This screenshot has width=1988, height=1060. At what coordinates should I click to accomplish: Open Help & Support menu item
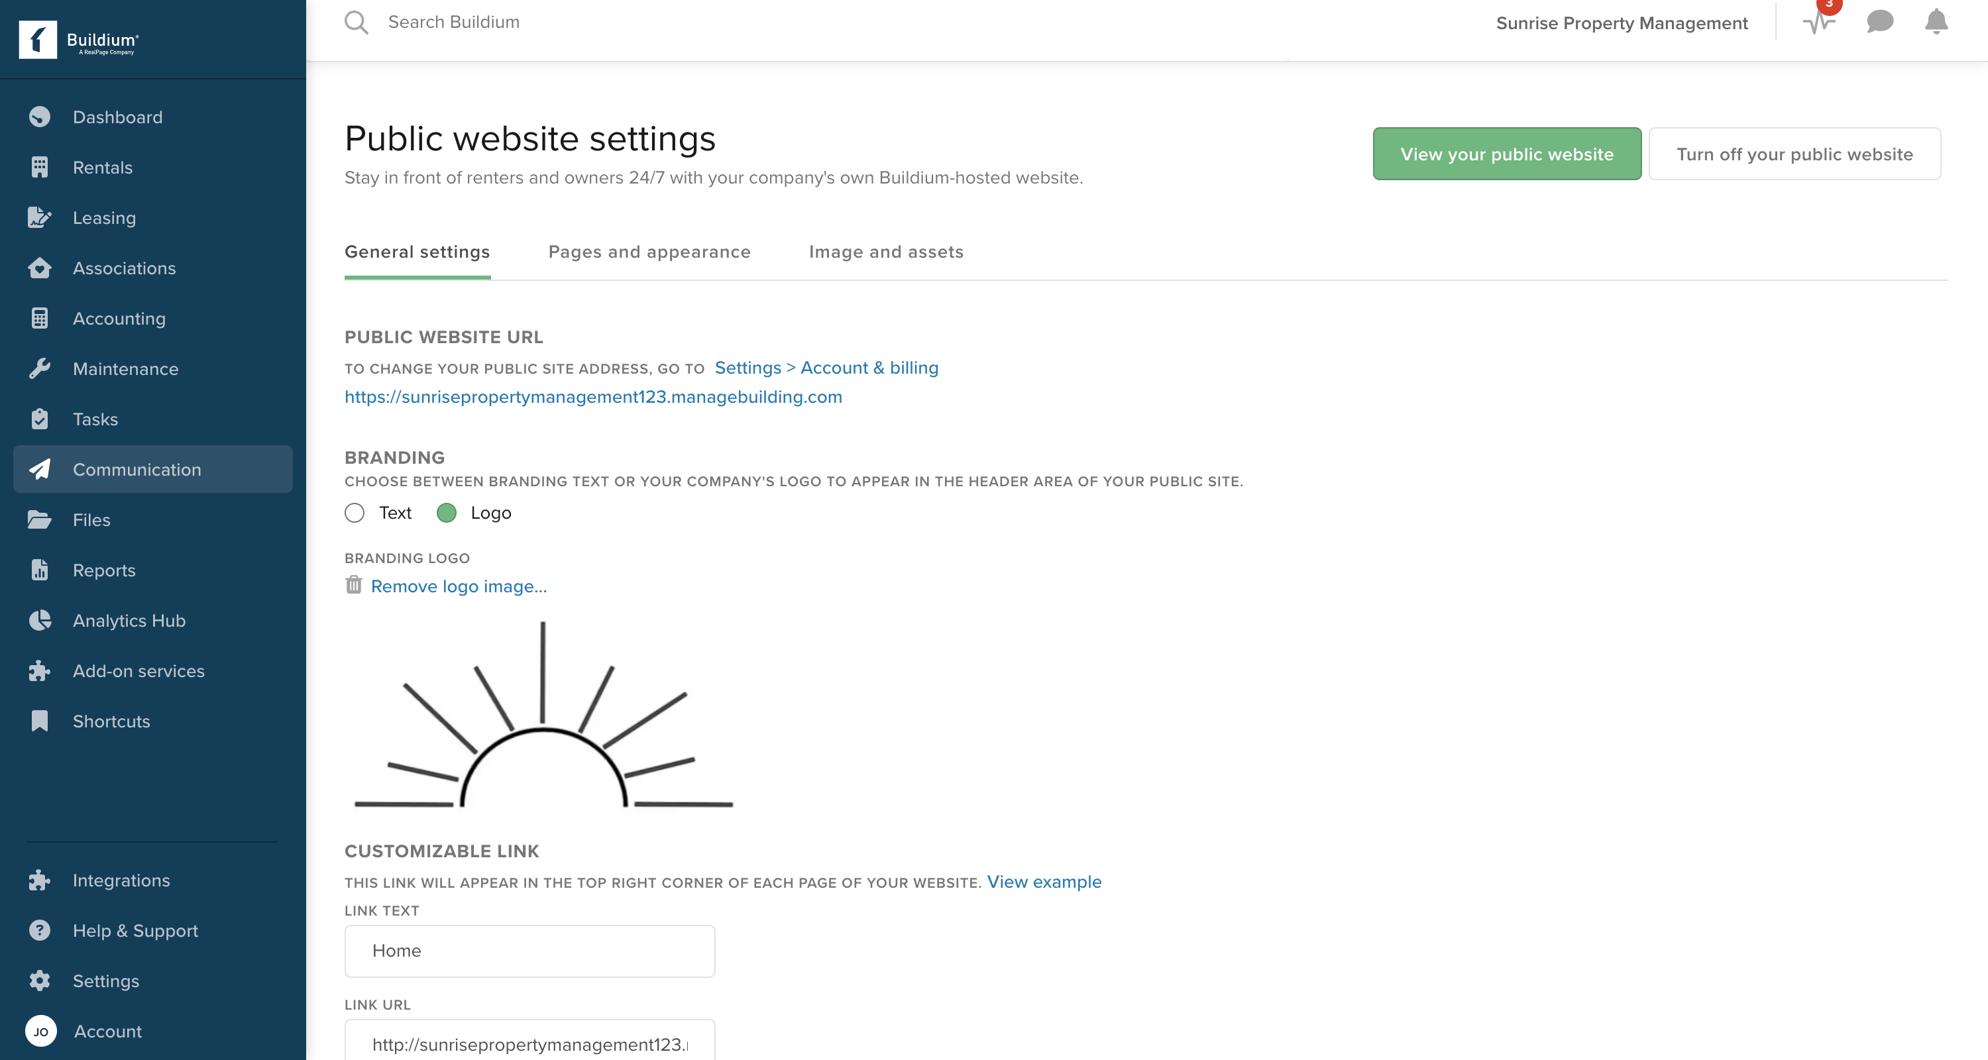click(153, 930)
